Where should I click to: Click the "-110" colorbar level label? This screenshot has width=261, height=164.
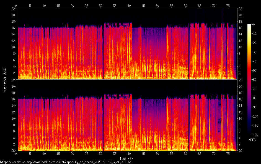255,126
